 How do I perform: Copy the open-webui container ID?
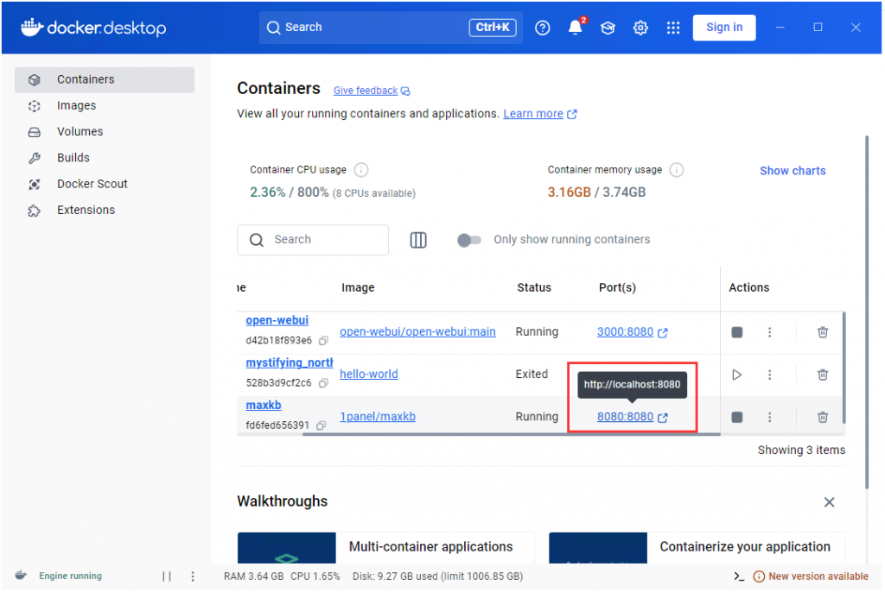323,341
